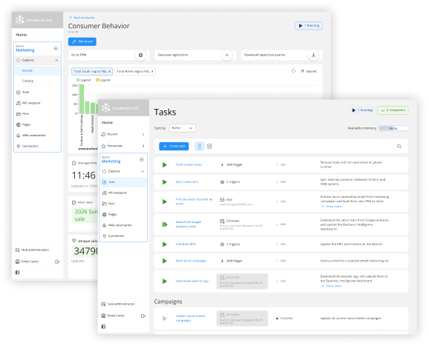Click the Available memory progress bar

pyautogui.click(x=393, y=128)
